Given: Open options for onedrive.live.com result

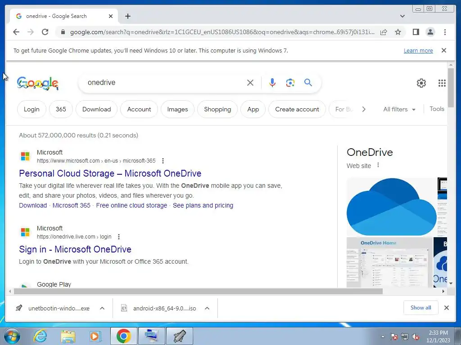Looking at the screenshot, I should [x=118, y=237].
